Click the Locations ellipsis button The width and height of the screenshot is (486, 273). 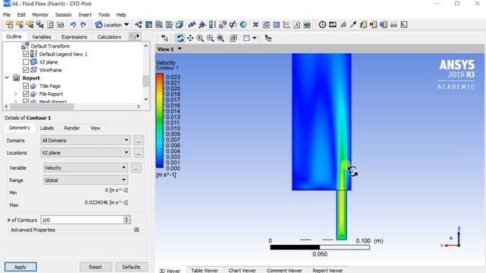(x=138, y=152)
